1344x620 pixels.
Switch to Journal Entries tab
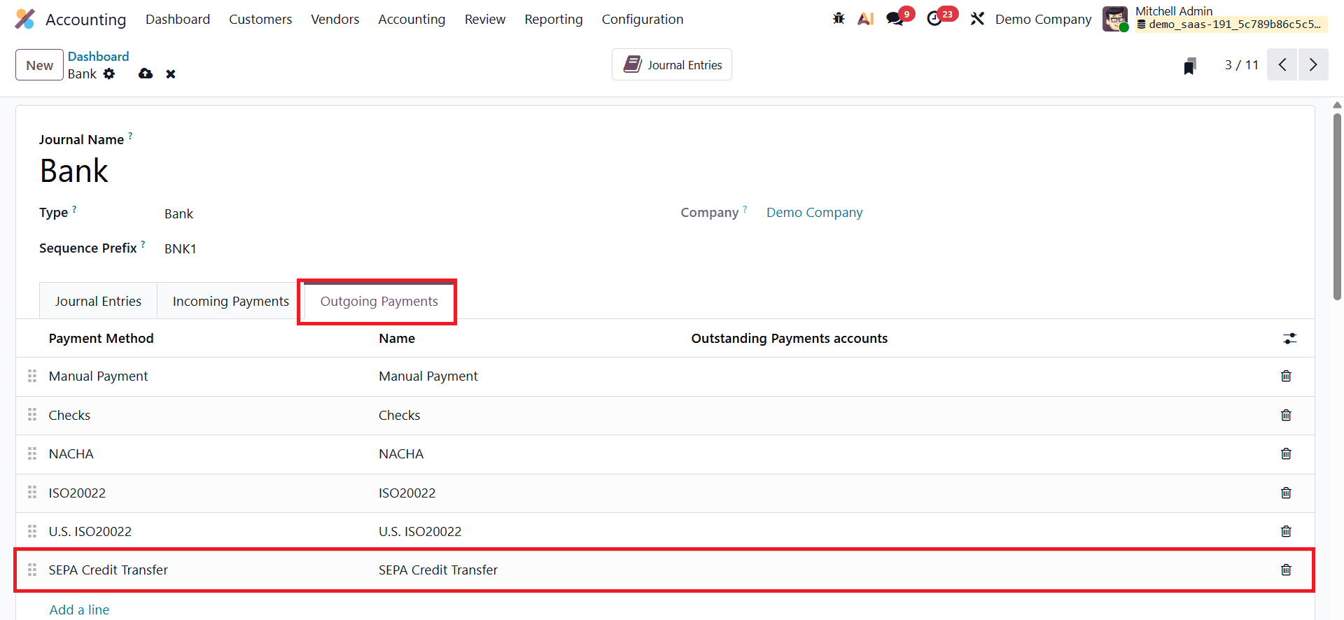point(98,301)
